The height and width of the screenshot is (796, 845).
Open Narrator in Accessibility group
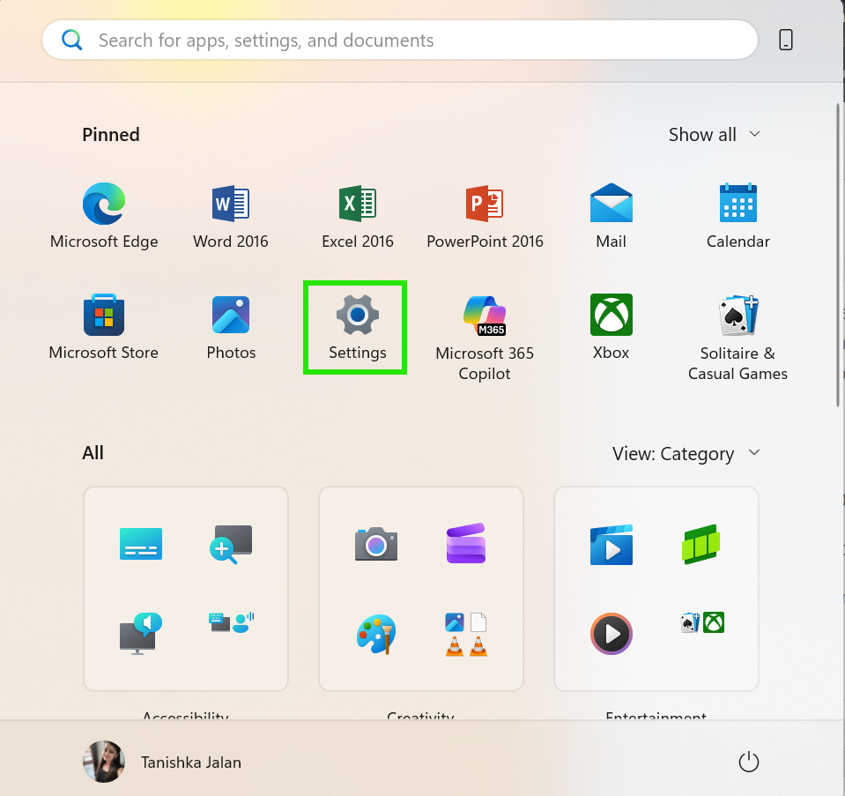[x=141, y=633]
